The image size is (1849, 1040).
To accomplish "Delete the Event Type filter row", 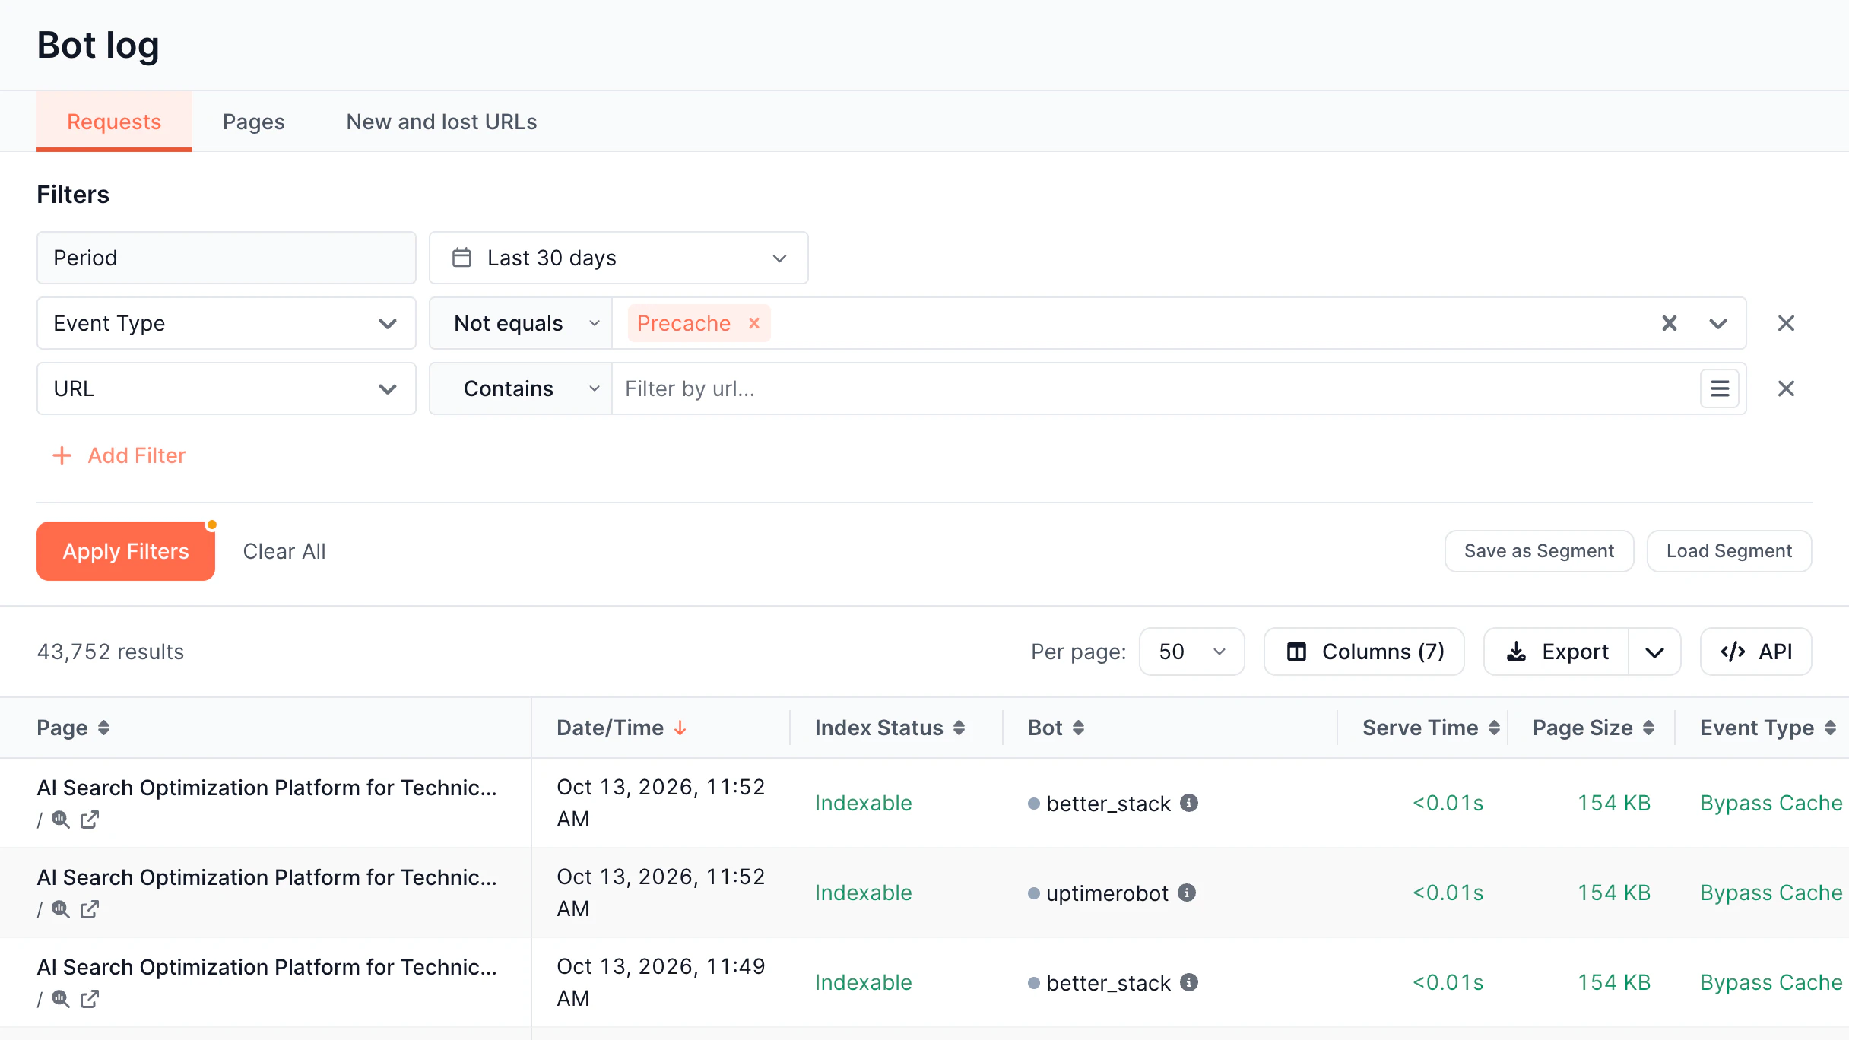I will (1786, 323).
